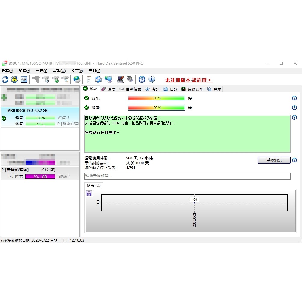Select the MK0100GCTYU (93.2 GB) disk entry
The image size is (302, 302).
pos(40,117)
